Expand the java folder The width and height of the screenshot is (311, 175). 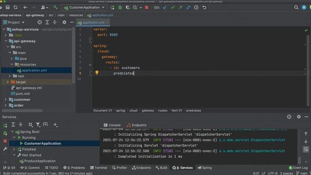[12, 58]
